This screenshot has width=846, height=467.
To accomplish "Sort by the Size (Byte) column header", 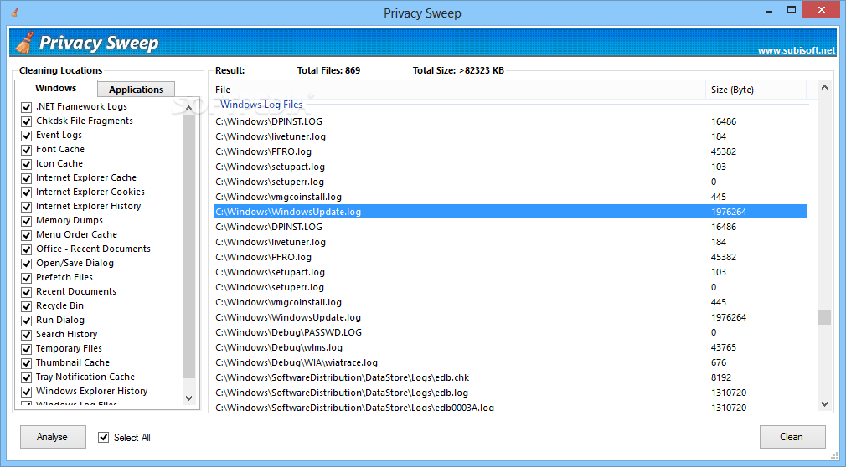I will coord(756,90).
